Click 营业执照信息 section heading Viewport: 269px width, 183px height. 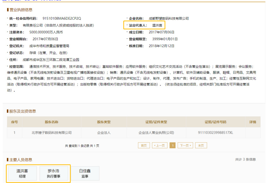(x=21, y=10)
